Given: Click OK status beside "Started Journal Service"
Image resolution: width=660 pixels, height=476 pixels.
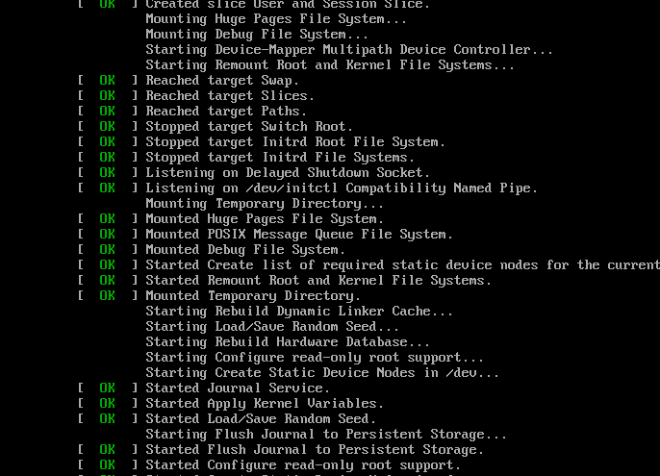Looking at the screenshot, I should pos(107,388).
